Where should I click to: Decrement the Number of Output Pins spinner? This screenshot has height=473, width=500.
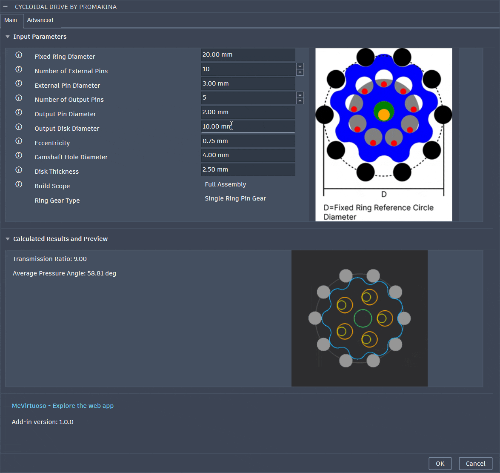pos(300,100)
